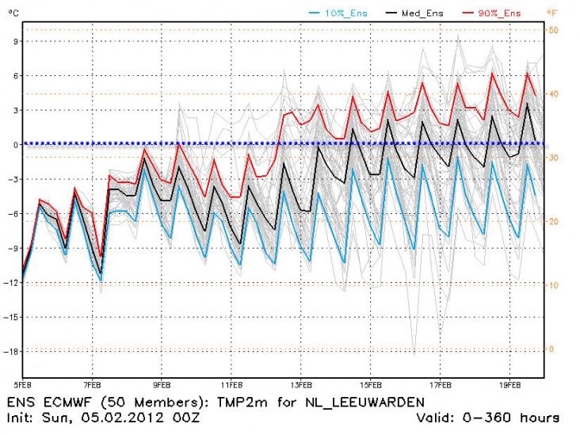Click the °F axis unit label
This screenshot has width=580, height=435.
pos(552,13)
